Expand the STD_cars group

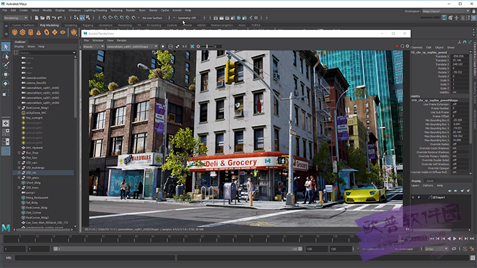pyautogui.click(x=19, y=163)
